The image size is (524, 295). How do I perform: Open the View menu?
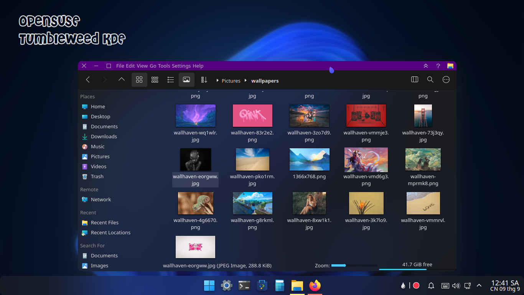(142, 66)
